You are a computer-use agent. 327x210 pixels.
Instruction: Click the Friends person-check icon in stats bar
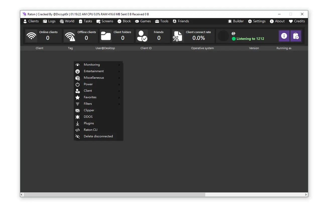pos(142,36)
